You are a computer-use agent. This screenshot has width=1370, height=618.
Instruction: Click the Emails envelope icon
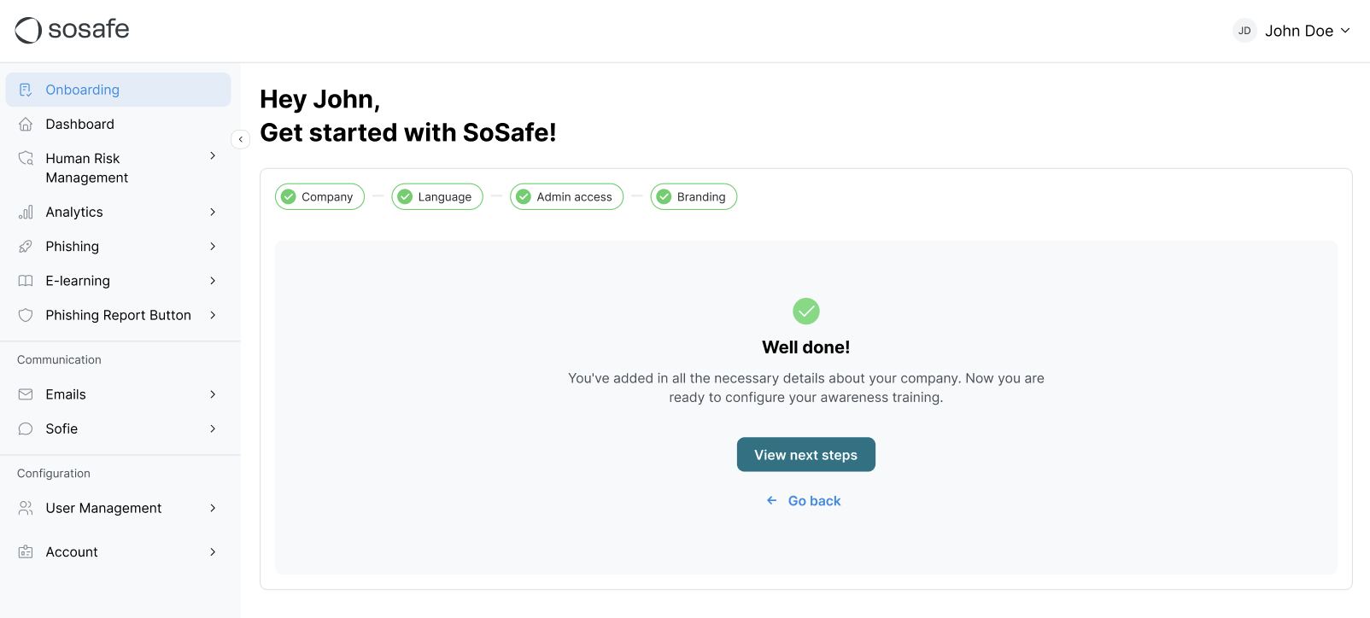coord(26,394)
